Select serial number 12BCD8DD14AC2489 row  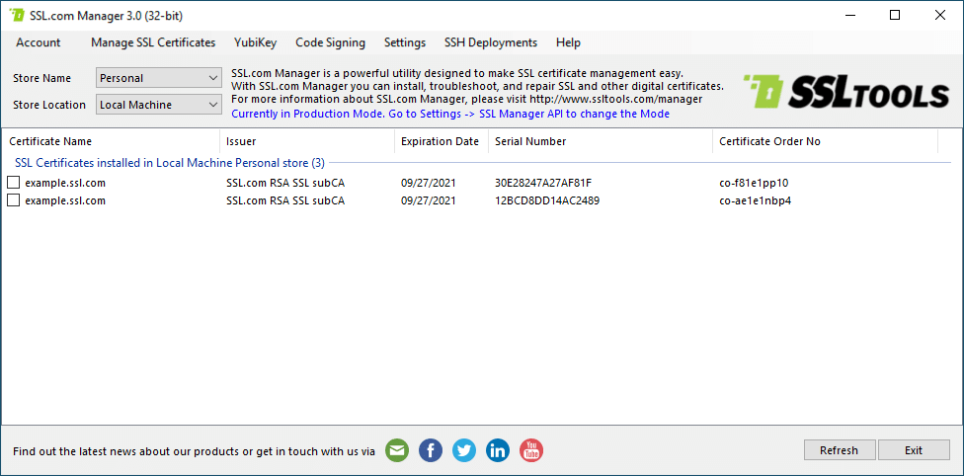pos(546,200)
